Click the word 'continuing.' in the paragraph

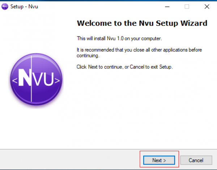pos(88,56)
